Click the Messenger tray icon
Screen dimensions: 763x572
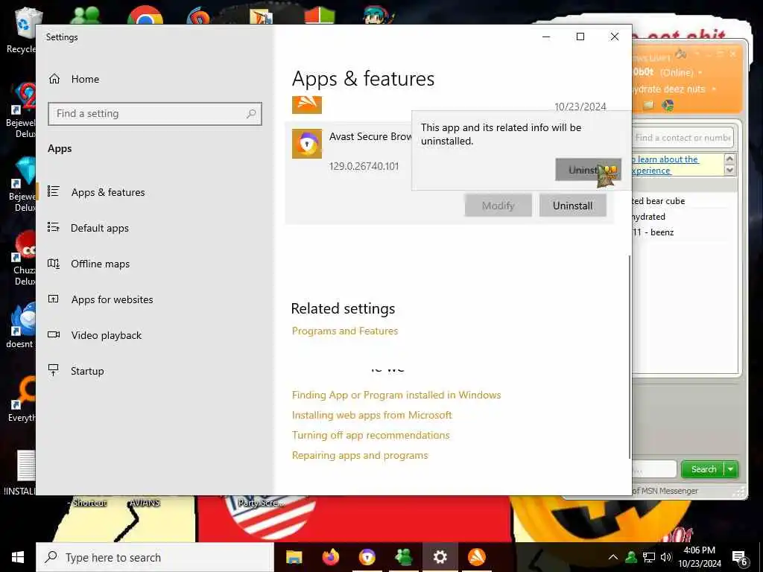(631, 557)
